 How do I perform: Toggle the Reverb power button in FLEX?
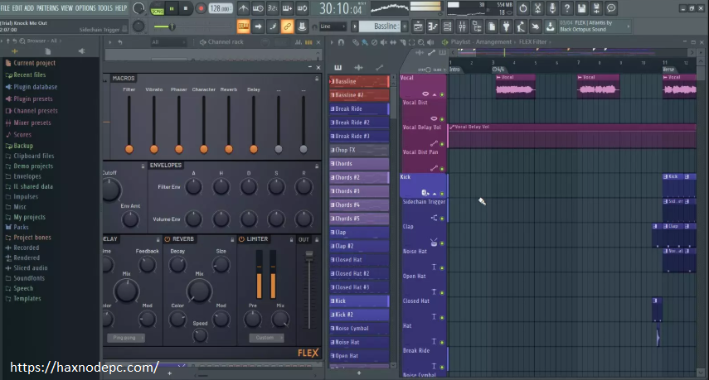(x=168, y=239)
